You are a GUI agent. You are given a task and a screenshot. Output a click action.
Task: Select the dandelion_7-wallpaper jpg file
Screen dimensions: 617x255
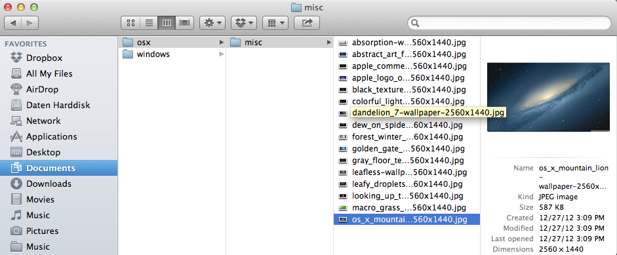pyautogui.click(x=407, y=113)
